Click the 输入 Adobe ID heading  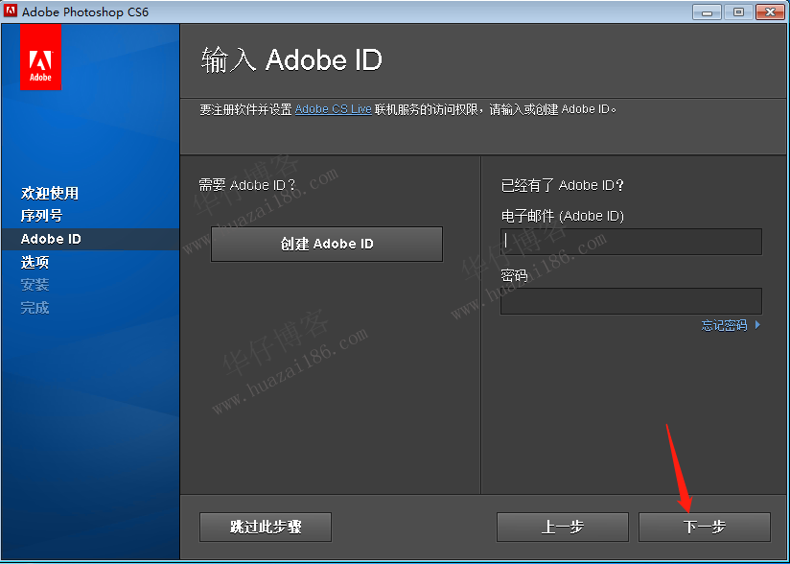(x=291, y=60)
